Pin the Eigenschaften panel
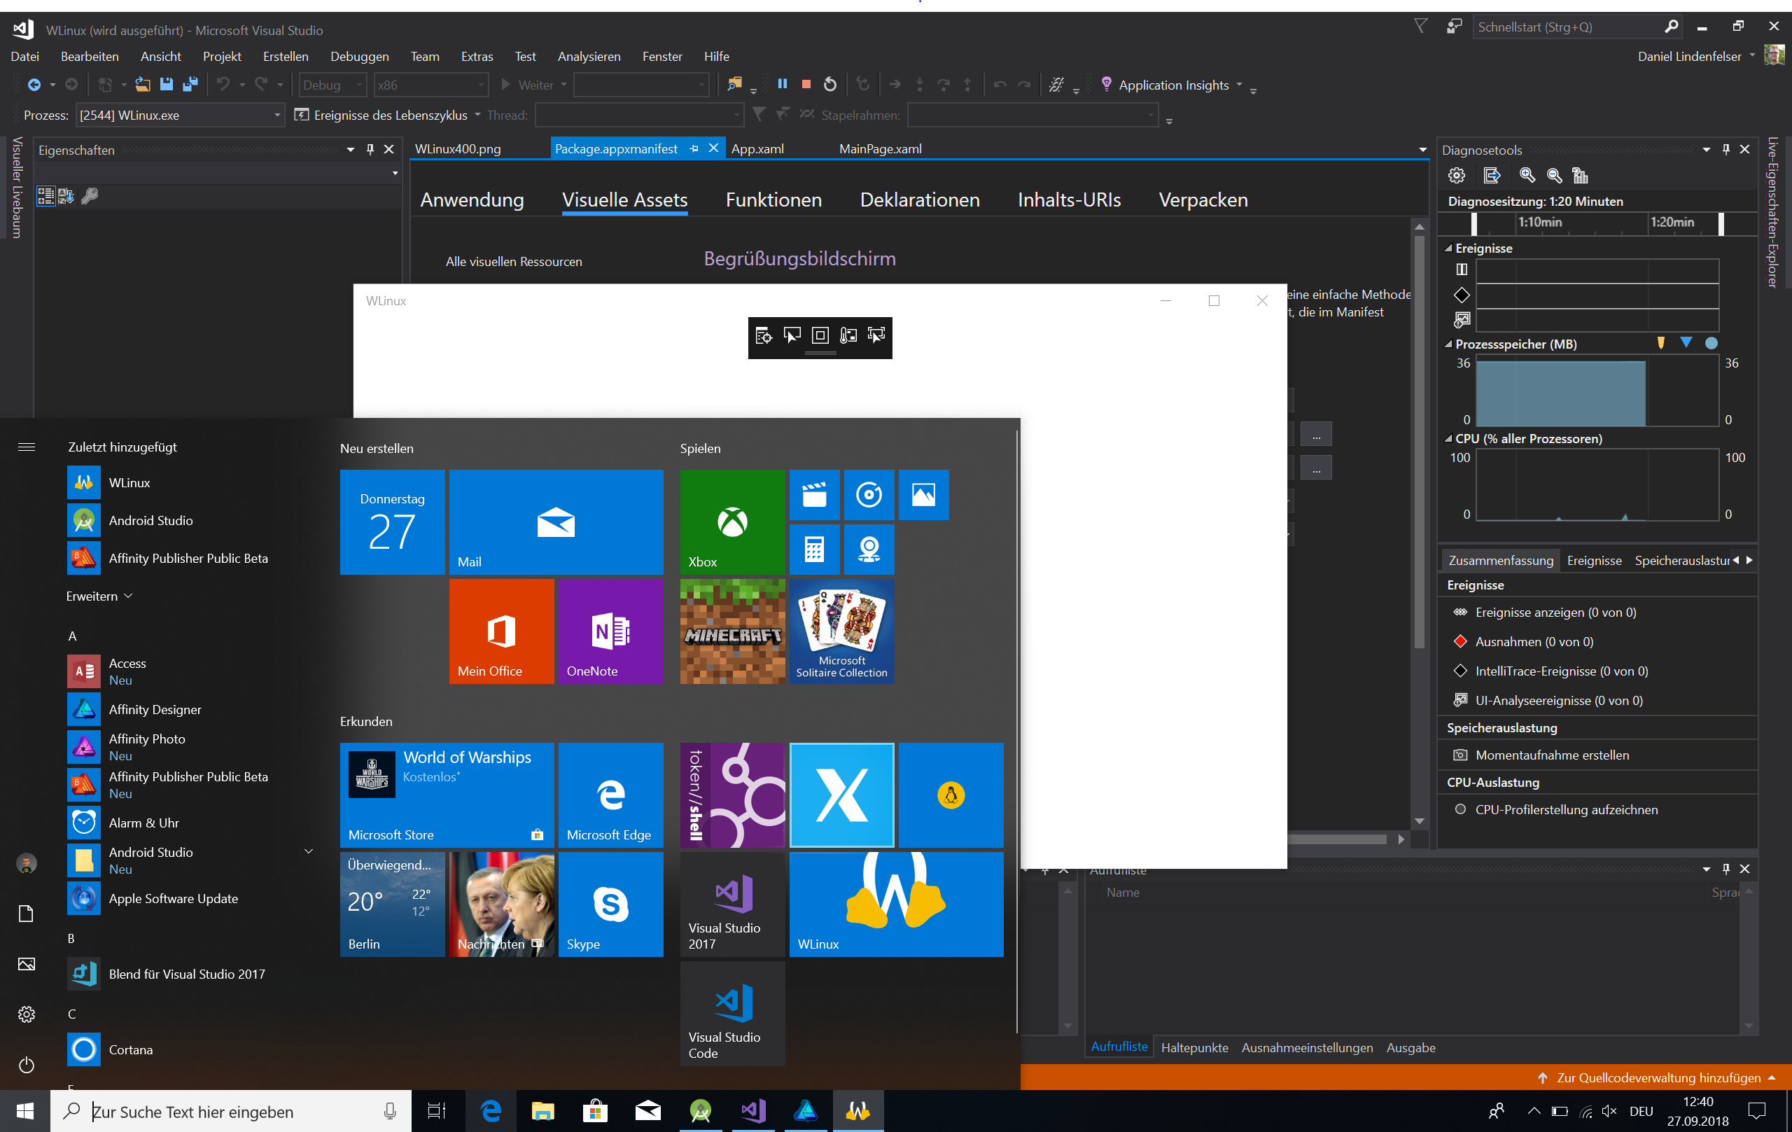1792x1132 pixels. point(370,150)
